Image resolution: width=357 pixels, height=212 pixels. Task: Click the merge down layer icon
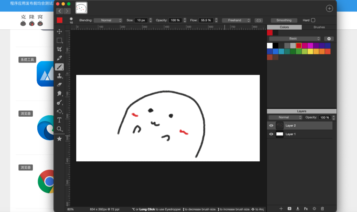coord(298,209)
